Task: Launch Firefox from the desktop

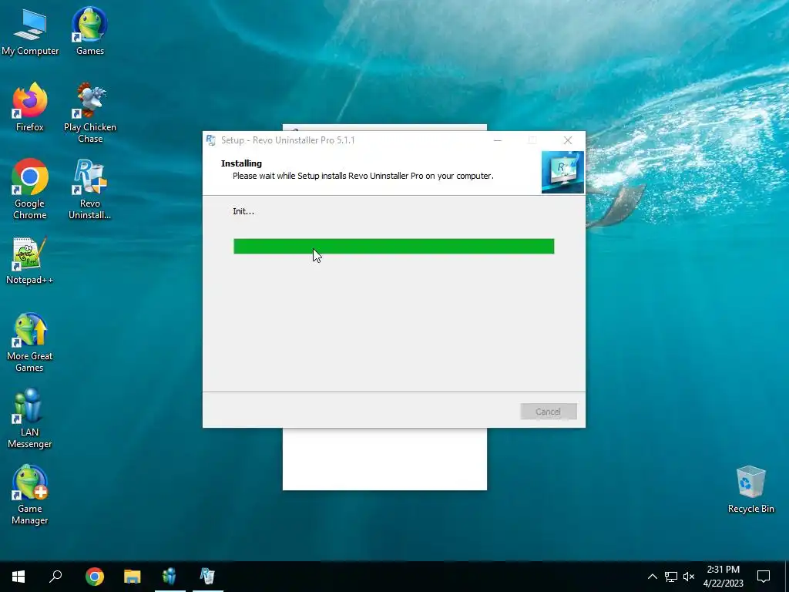Action: [30, 107]
